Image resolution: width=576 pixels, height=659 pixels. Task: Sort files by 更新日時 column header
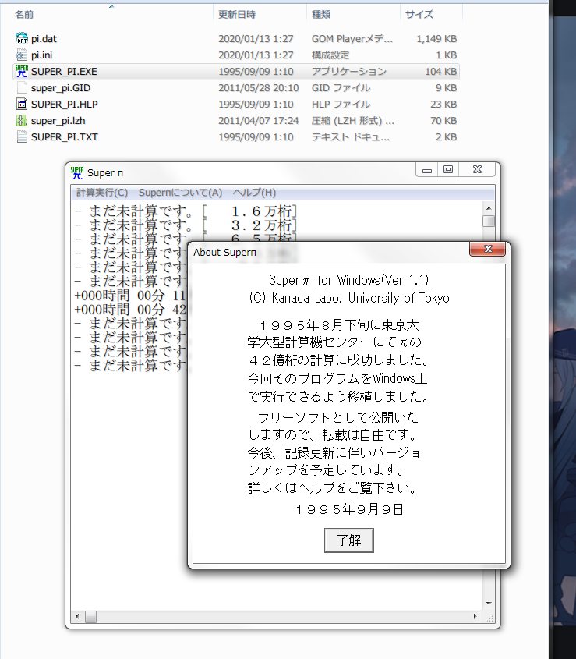(x=237, y=14)
